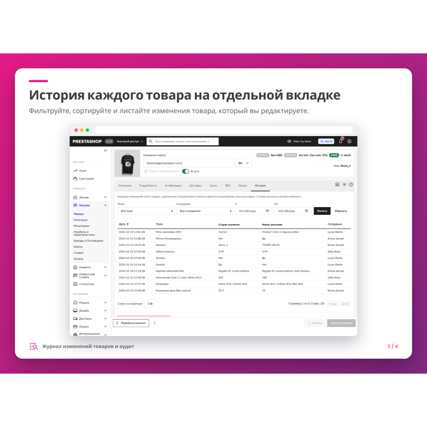Sort by the Дата column header
427x427 pixels.
(124, 224)
